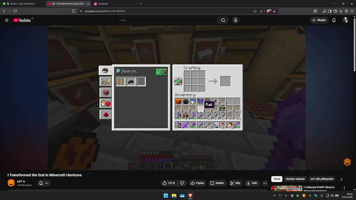Open Windows Start menu
This screenshot has height=200, width=356.
(166, 196)
